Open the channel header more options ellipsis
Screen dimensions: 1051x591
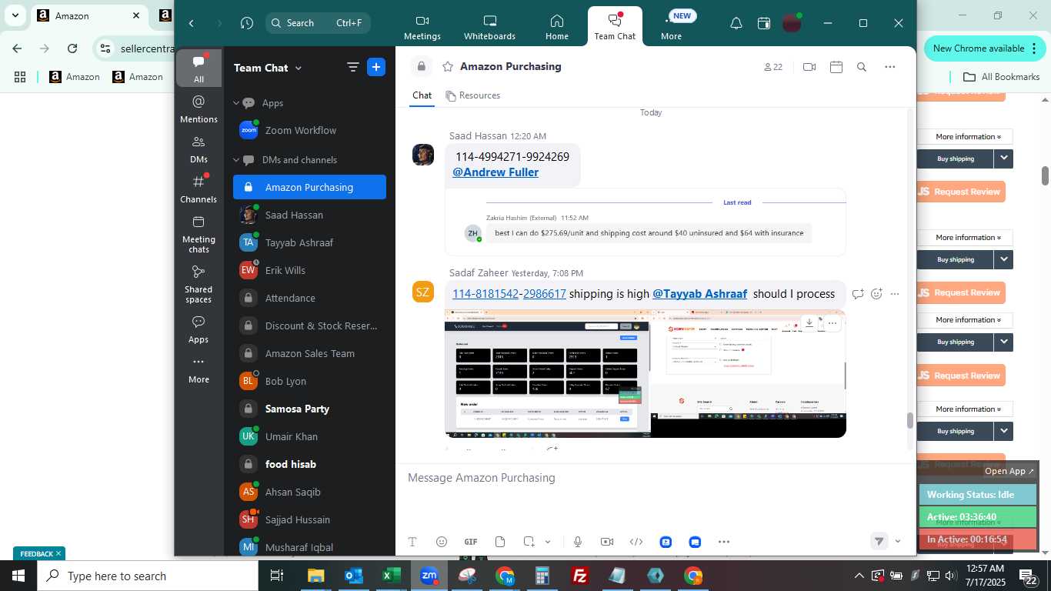(890, 67)
